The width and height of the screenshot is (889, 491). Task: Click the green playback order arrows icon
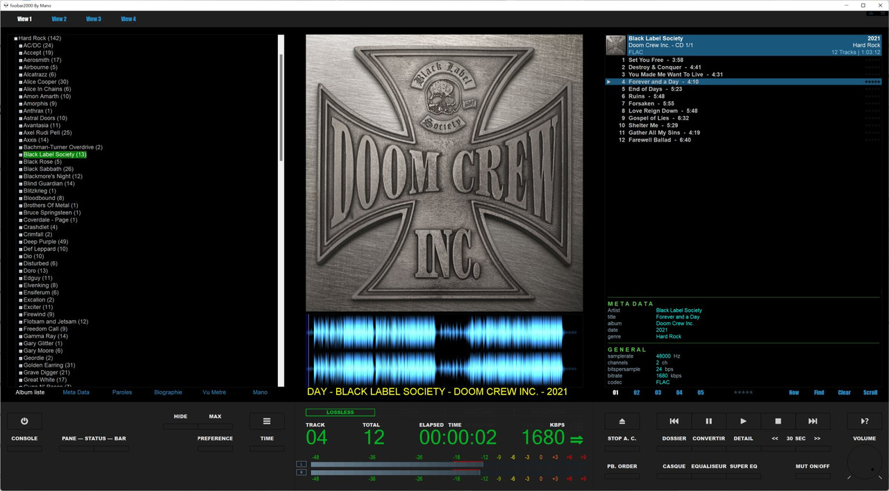click(x=577, y=439)
